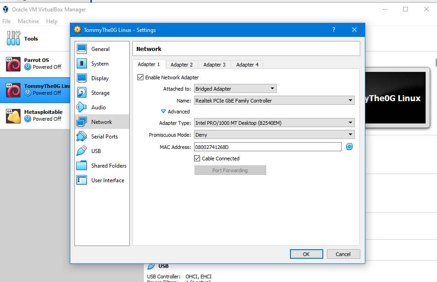Click the settings dialog gear icon

pyautogui.click(x=78, y=30)
